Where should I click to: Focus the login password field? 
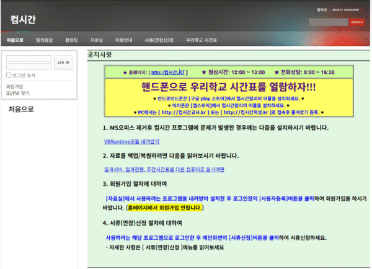coord(29,66)
